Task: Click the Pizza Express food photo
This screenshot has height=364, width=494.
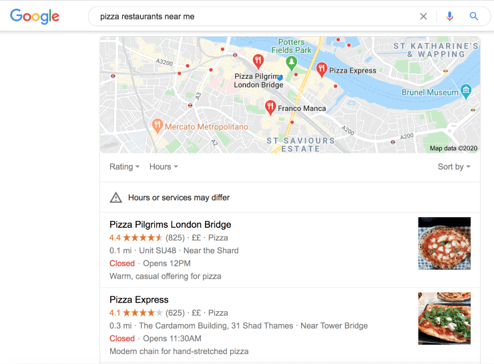Action: [444, 319]
